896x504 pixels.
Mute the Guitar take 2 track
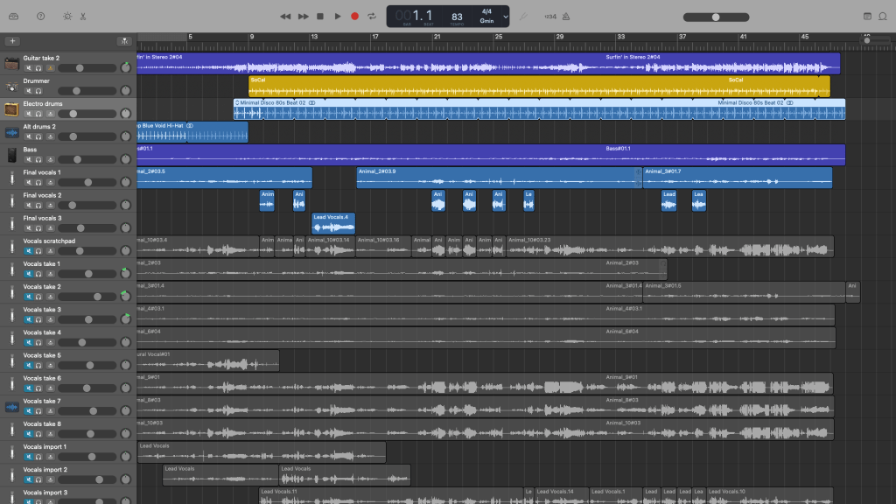pos(28,67)
